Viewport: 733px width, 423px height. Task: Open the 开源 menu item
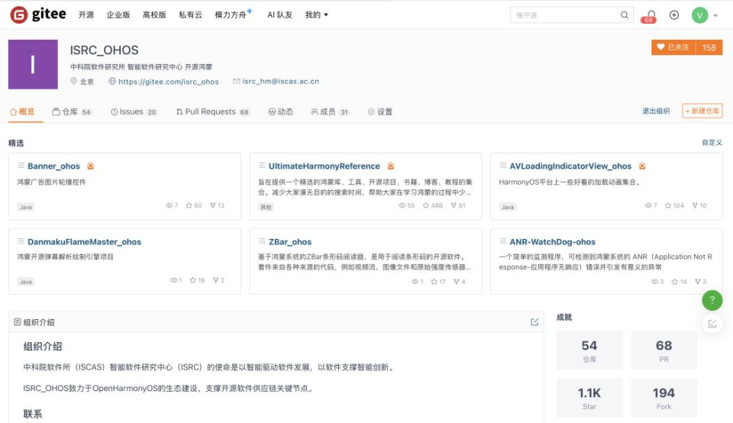pos(86,15)
